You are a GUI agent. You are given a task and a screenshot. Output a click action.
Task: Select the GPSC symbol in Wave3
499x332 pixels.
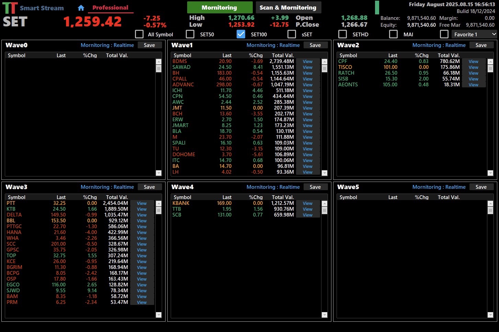[13, 250]
